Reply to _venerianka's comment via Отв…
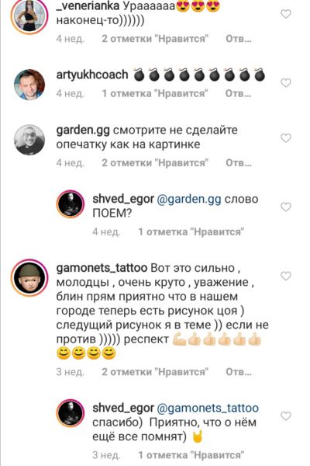 pos(239,39)
